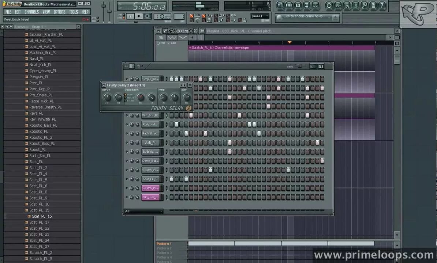Screen dimensions: 437x263
Task: Open the Fruity Delay 2 plugin options arrow
Action: coord(104,85)
